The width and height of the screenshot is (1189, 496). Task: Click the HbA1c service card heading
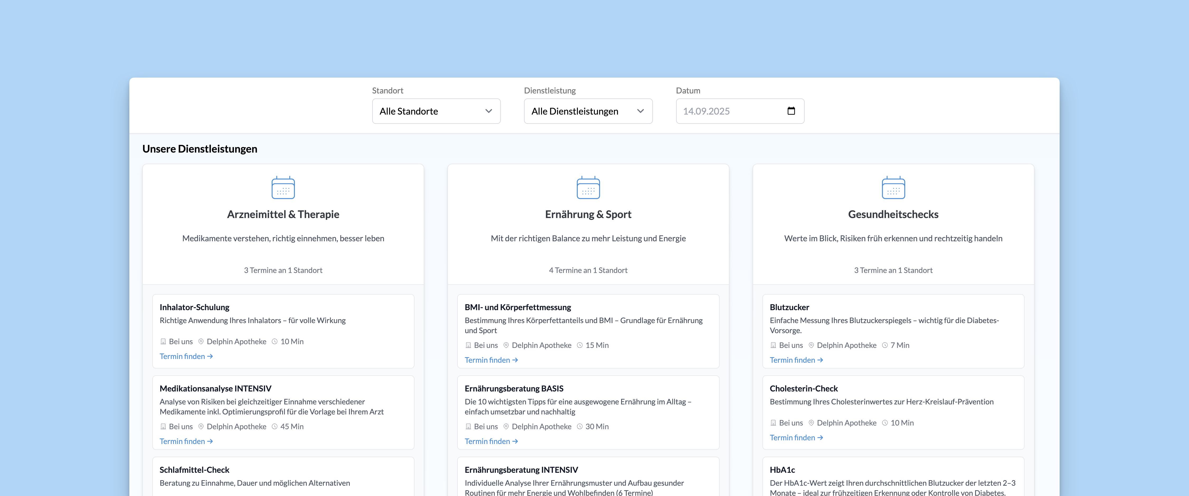[782, 470]
